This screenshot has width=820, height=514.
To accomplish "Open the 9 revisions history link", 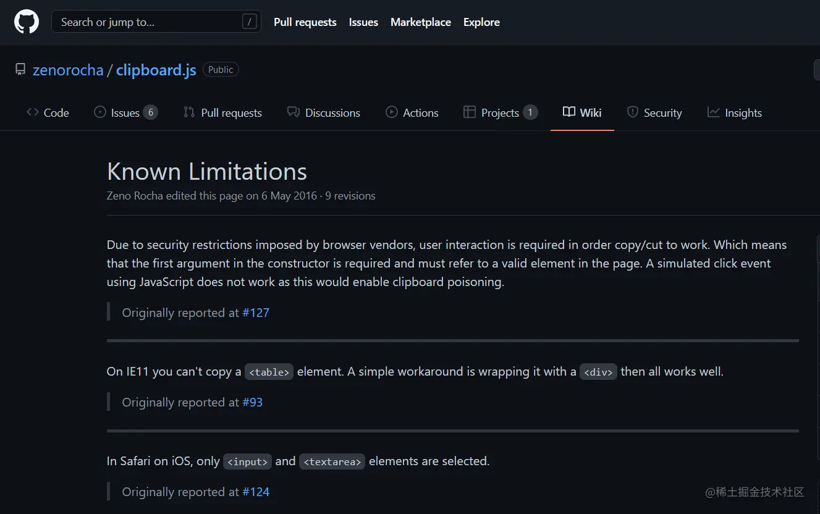I will pyautogui.click(x=350, y=196).
